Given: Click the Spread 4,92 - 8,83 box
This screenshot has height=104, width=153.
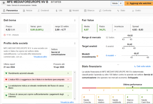Looking at the screenshot, I should pos(142,28).
